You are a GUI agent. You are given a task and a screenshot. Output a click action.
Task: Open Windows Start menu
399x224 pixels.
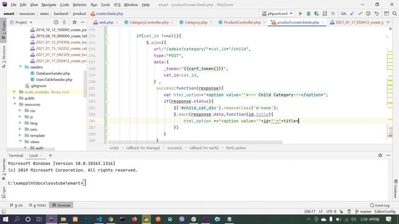click(5, 219)
